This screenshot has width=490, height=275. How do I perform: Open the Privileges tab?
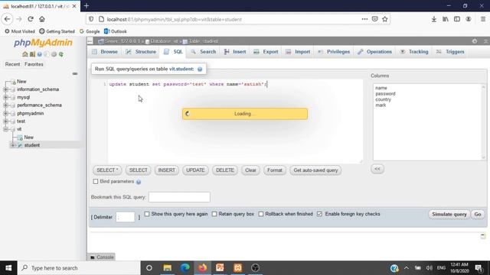point(334,52)
